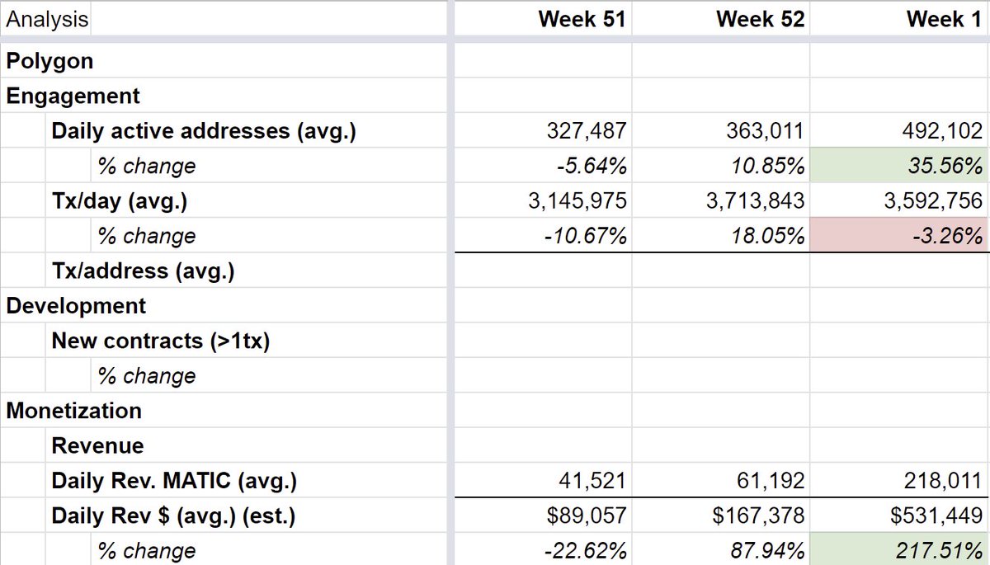
Task: Click the Development section label
Action: (76, 306)
